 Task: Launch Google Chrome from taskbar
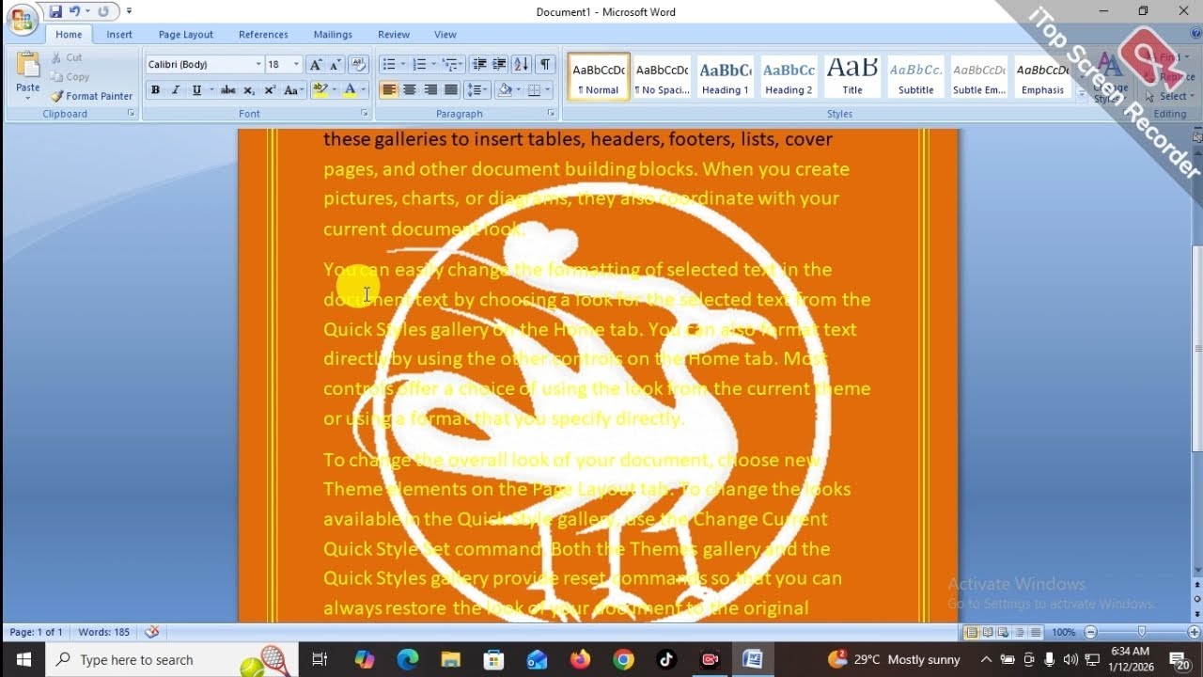[623, 659]
